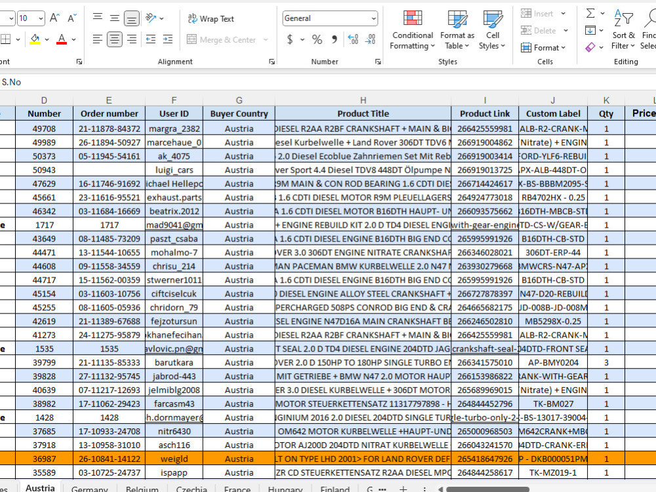Select the Austria sheet tab
The height and width of the screenshot is (492, 656).
[40, 487]
